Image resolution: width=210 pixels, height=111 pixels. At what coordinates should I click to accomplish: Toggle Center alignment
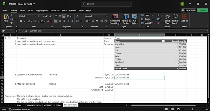pyautogui.click(x=60, y=21)
